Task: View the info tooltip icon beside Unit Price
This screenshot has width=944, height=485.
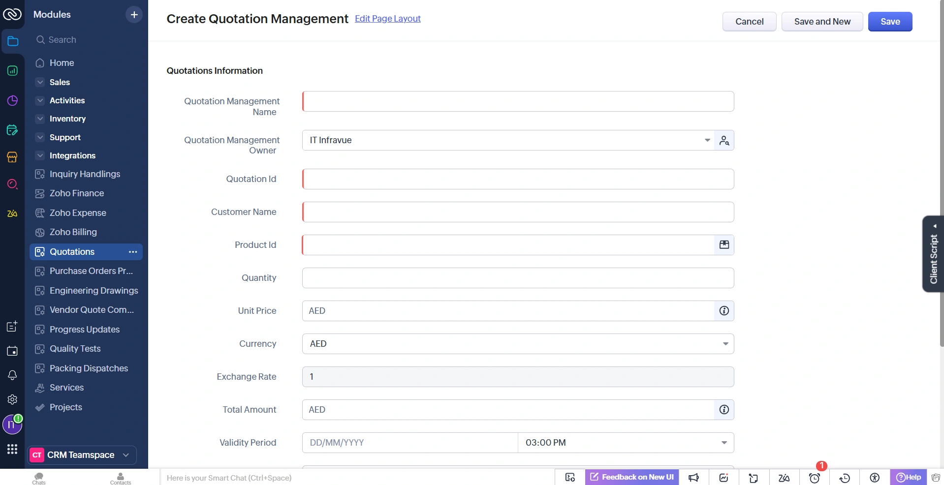Action: tap(723, 310)
